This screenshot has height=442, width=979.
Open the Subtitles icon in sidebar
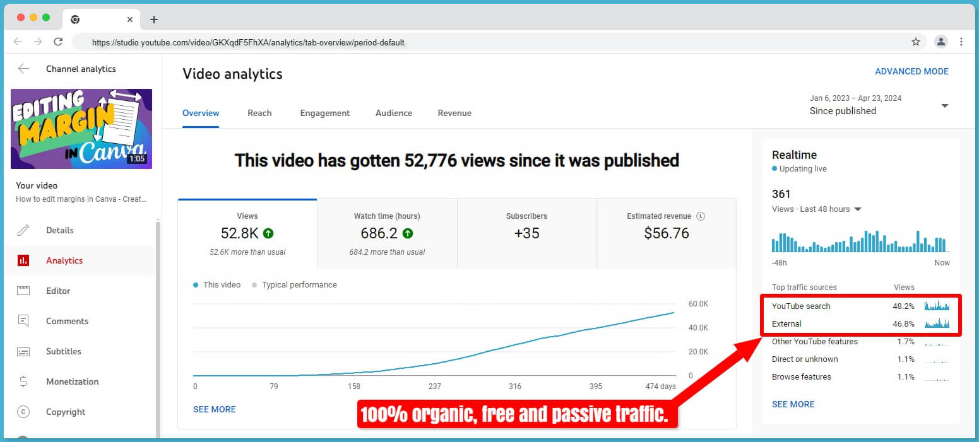[x=23, y=351]
